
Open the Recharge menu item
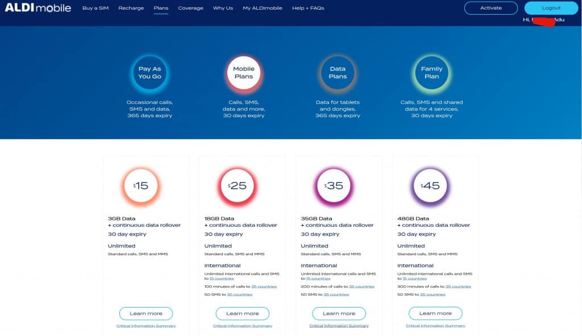tap(132, 9)
